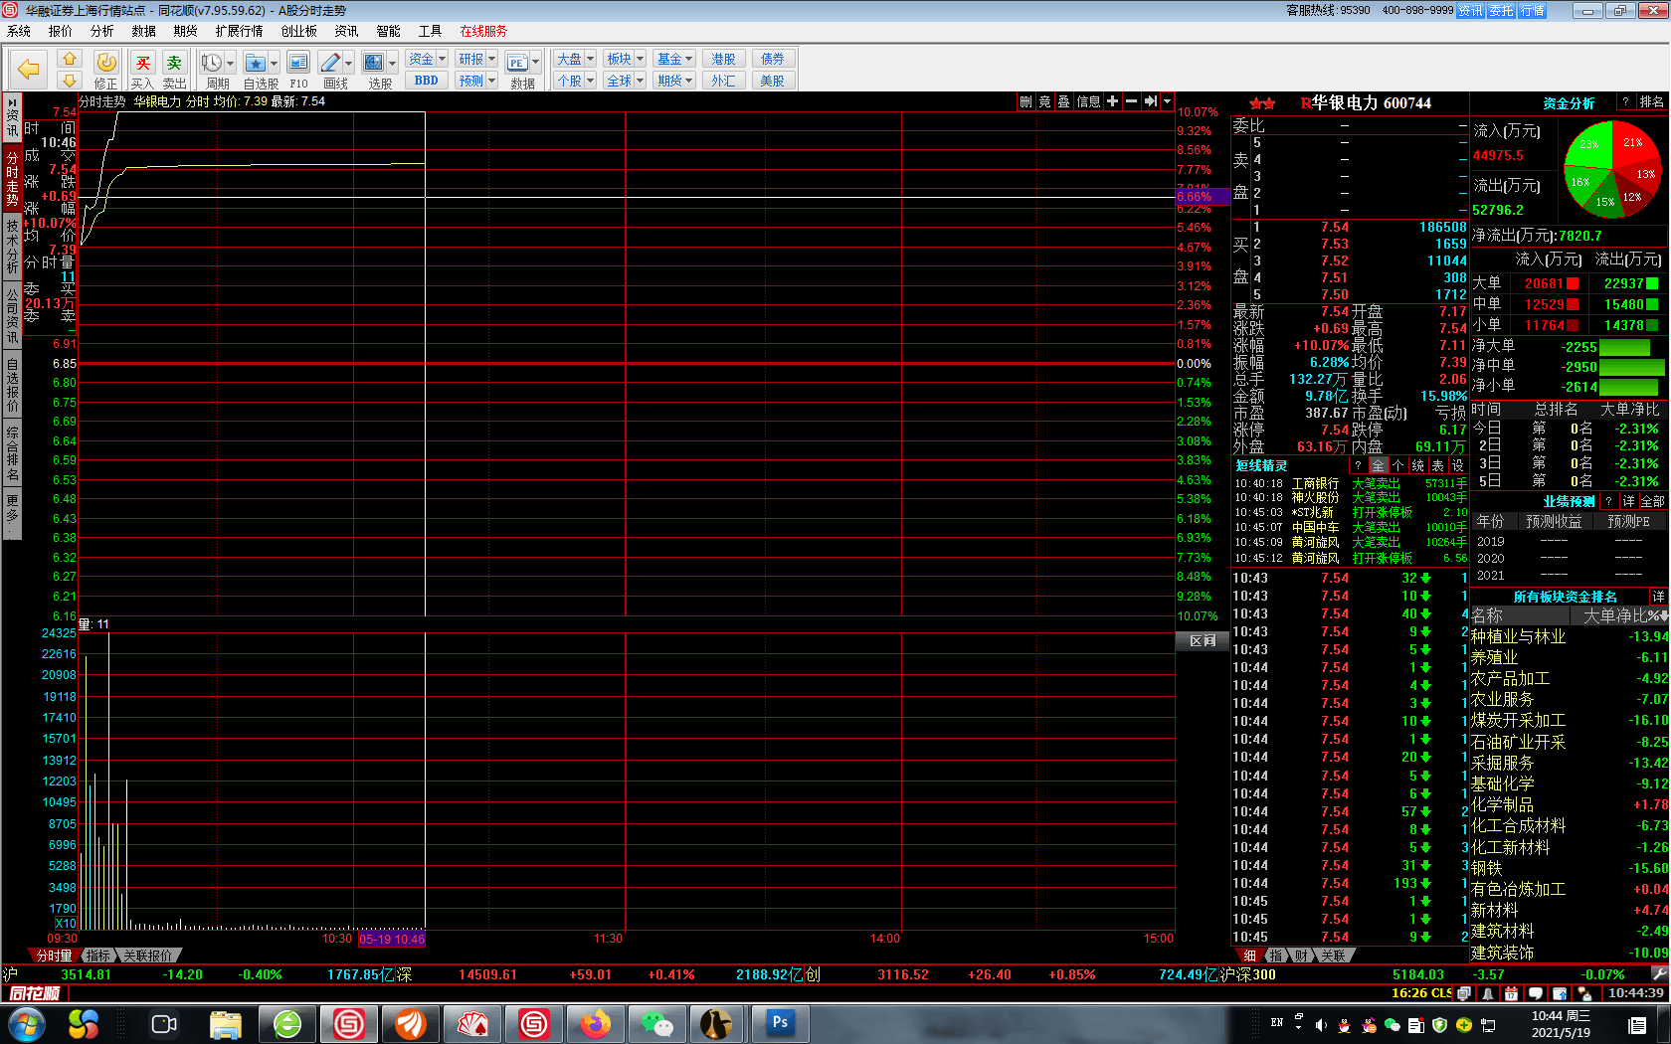
Task: Click the speech bubble message icon in status bar
Action: click(1536, 993)
